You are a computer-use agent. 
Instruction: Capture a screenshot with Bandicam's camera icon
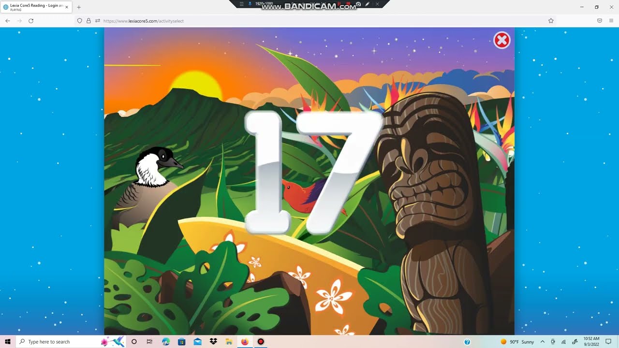click(x=358, y=4)
